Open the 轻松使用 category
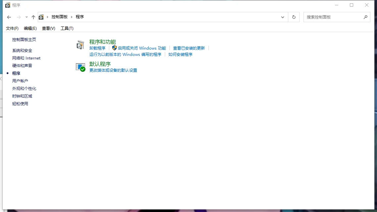 (20, 104)
